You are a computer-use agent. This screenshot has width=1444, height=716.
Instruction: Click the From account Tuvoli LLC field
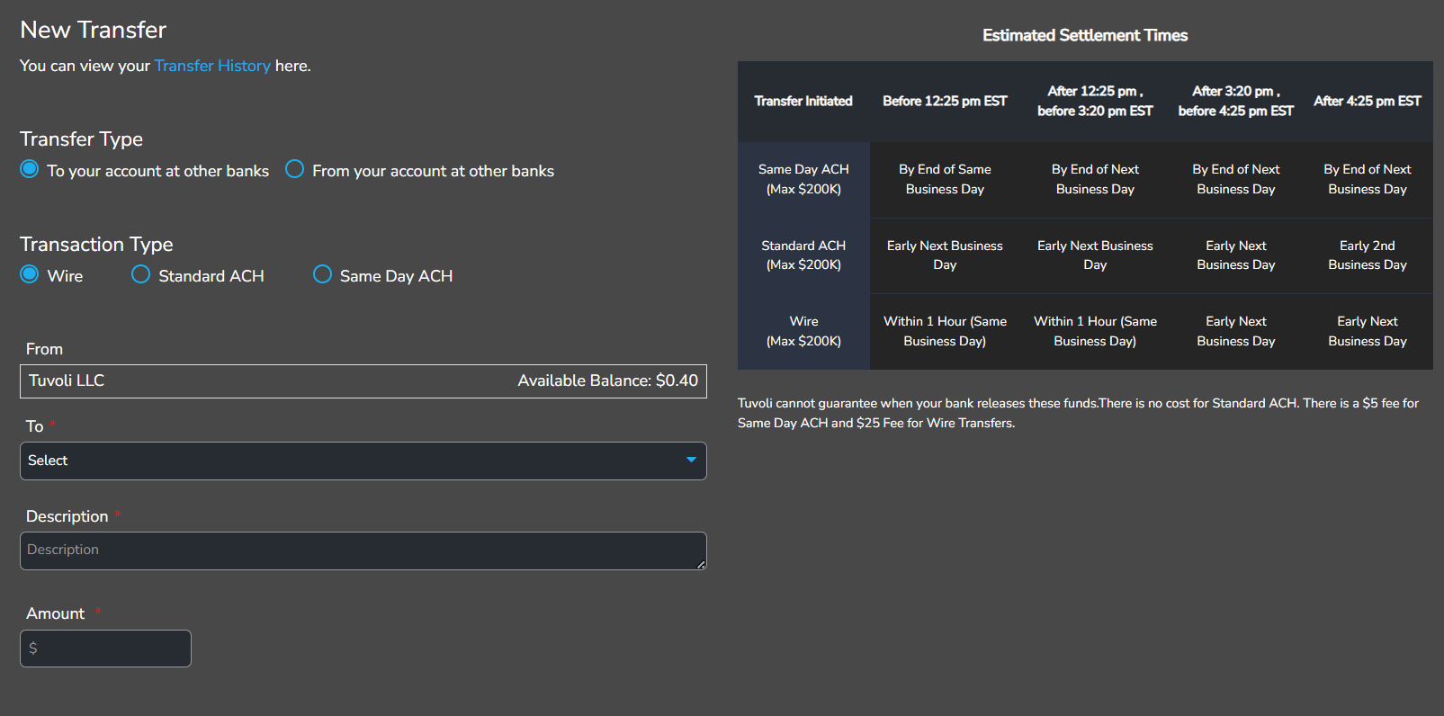(270, 381)
